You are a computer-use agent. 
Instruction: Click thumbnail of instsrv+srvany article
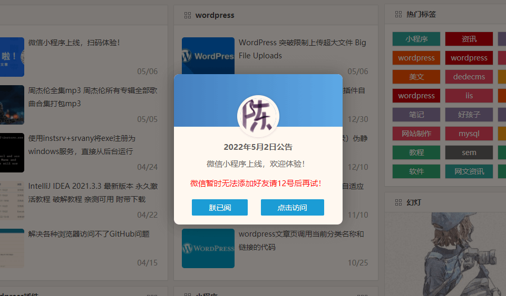click(x=12, y=153)
